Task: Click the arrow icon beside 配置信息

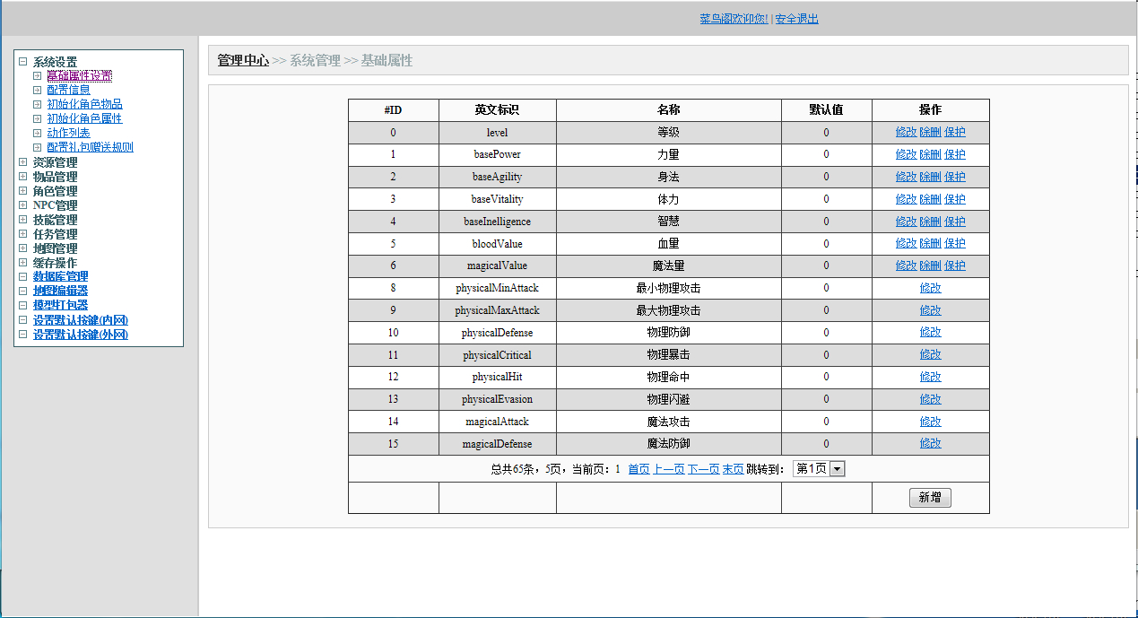Action: 38,90
